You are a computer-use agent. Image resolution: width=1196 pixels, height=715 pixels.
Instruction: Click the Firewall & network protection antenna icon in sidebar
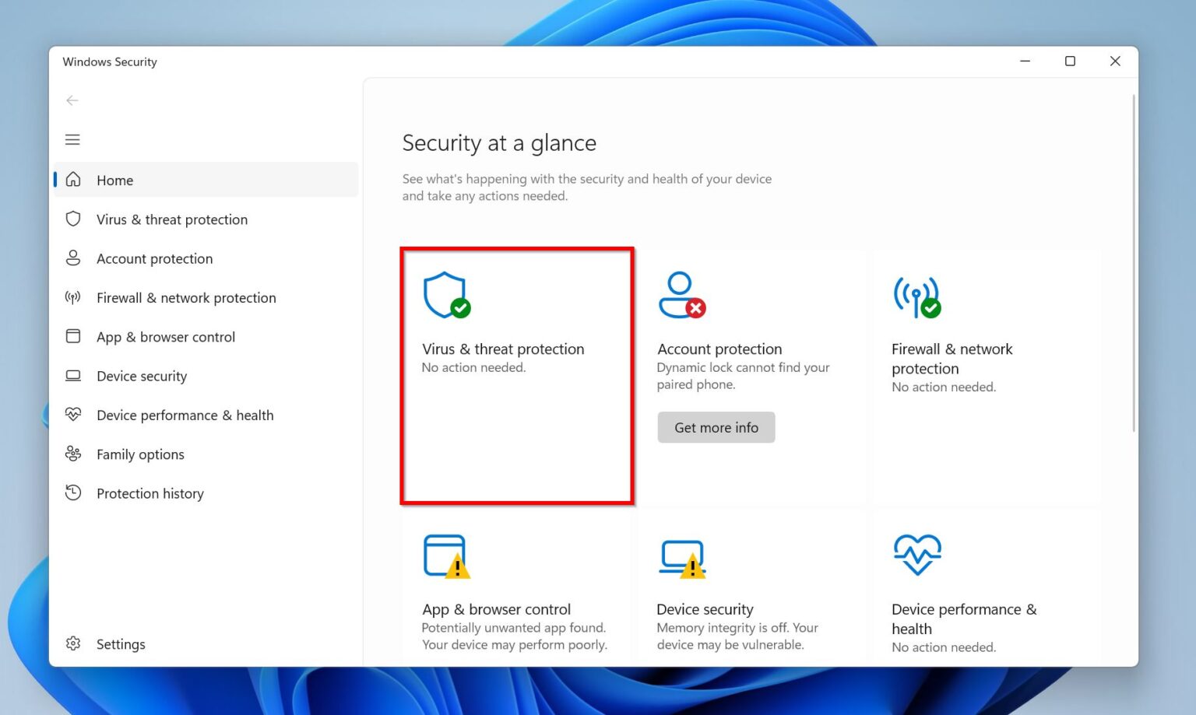72,297
